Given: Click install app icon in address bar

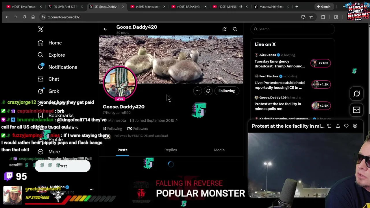Looking at the screenshot, I should click(x=303, y=17).
